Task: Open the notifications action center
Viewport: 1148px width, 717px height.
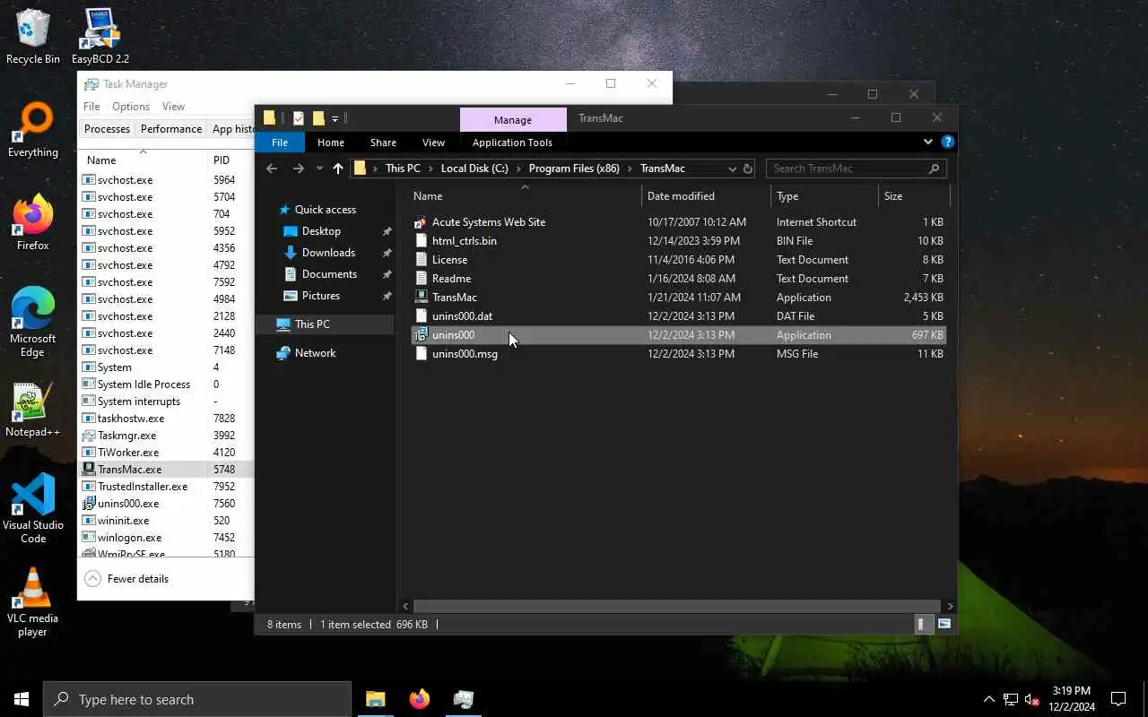Action: point(1118,699)
